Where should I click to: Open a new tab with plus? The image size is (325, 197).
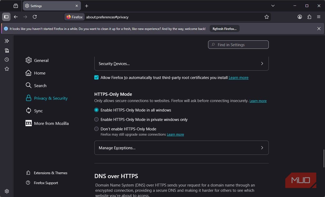[x=87, y=6]
